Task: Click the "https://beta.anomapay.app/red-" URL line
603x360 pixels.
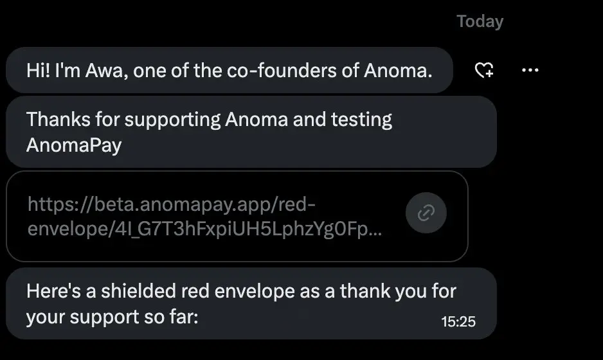Action: click(172, 204)
